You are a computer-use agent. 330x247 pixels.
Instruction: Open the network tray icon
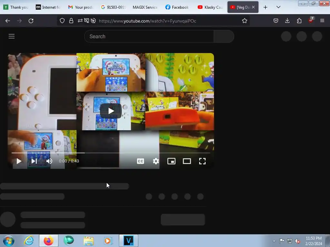pos(290,241)
